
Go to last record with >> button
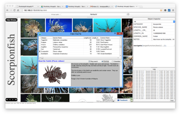coord(16,100)
